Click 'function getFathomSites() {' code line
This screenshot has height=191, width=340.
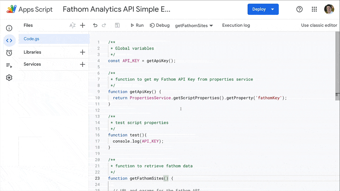pyautogui.click(x=141, y=178)
